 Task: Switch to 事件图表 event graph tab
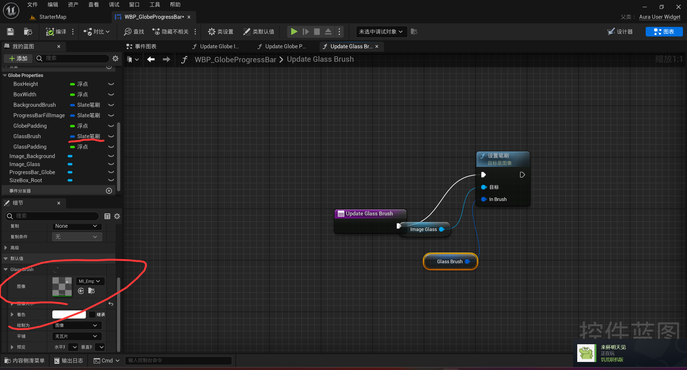coord(141,46)
